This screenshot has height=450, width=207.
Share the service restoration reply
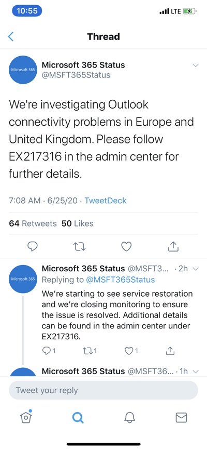(x=170, y=350)
